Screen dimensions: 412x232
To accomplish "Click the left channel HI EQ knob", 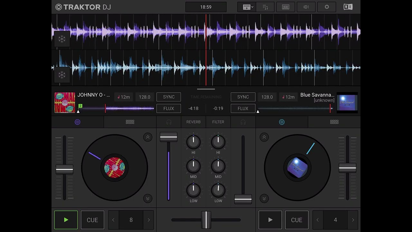I will pyautogui.click(x=193, y=141).
